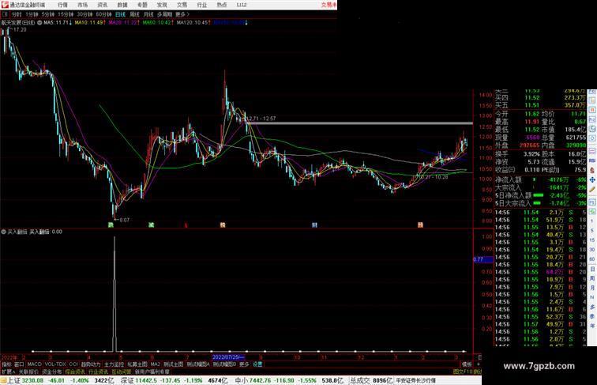597x385 pixels.
Task: Switch chart to 1分钟 period
Action: 32,14
